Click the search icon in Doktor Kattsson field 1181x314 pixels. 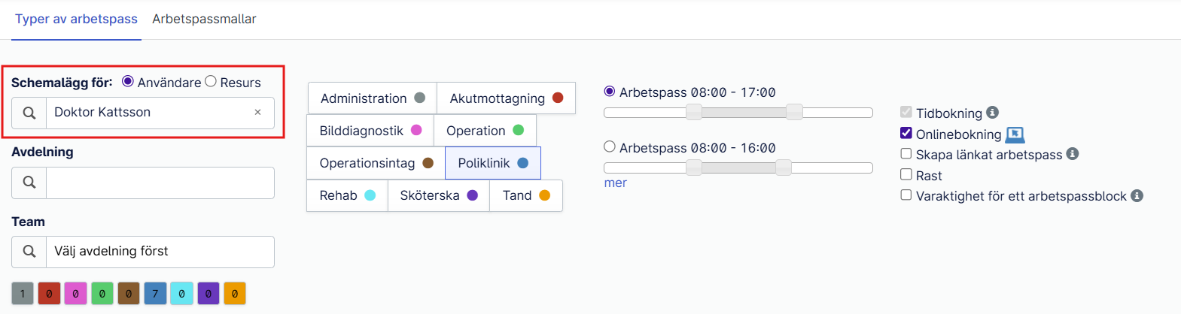(x=29, y=113)
